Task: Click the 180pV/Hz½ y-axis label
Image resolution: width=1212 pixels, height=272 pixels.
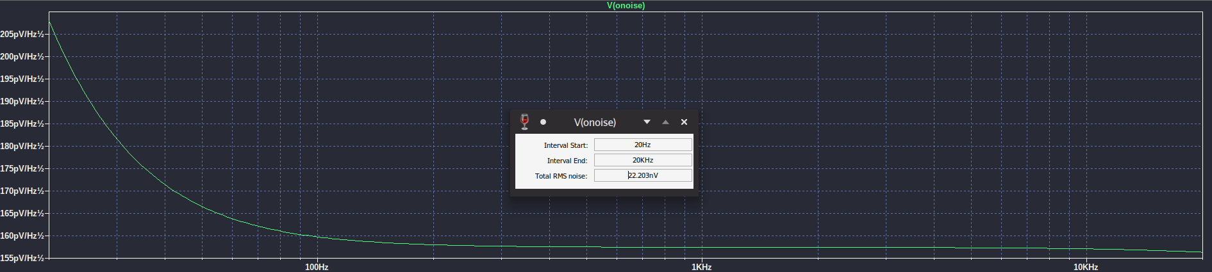Action: pyautogui.click(x=22, y=146)
